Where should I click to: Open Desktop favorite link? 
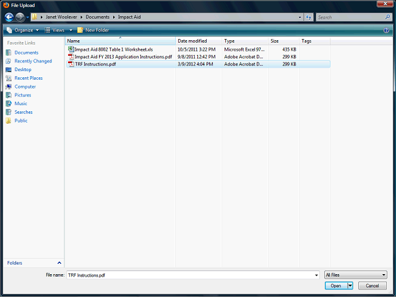(23, 69)
